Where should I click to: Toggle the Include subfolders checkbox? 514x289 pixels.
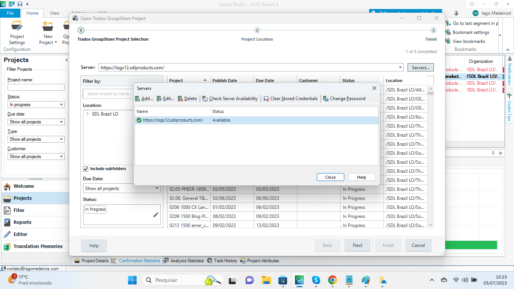[86, 169]
